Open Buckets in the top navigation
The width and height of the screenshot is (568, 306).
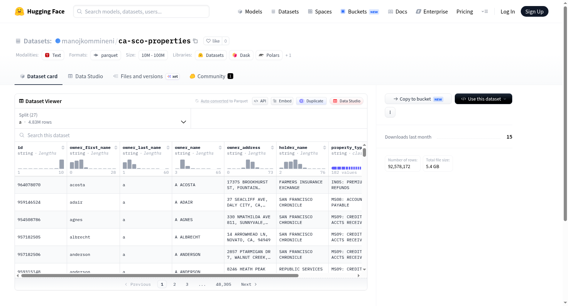360,11
